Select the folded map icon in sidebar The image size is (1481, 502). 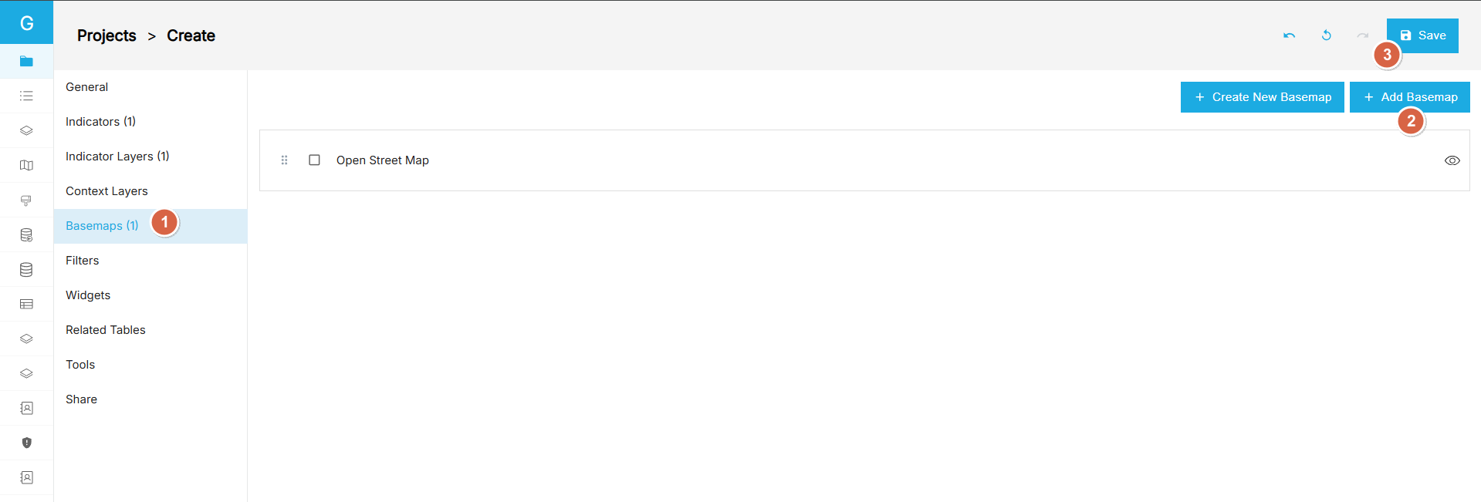26,165
